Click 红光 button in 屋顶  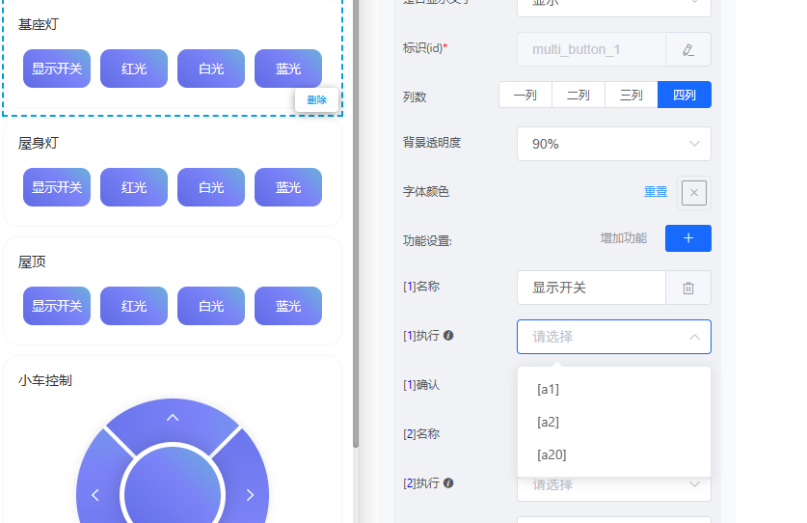134,306
